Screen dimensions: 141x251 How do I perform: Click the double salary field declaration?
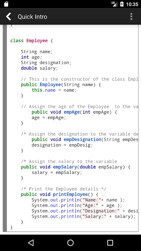[39, 68]
